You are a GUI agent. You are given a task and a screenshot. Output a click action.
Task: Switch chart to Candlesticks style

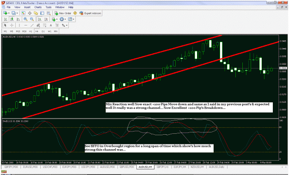pyautogui.click(x=12, y=19)
